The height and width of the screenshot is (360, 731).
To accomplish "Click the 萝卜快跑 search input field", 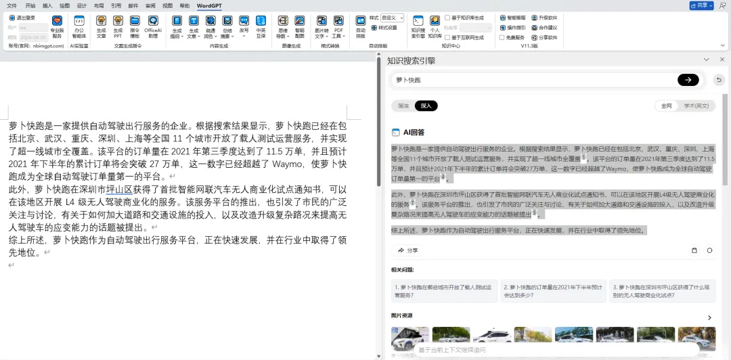I will click(534, 80).
